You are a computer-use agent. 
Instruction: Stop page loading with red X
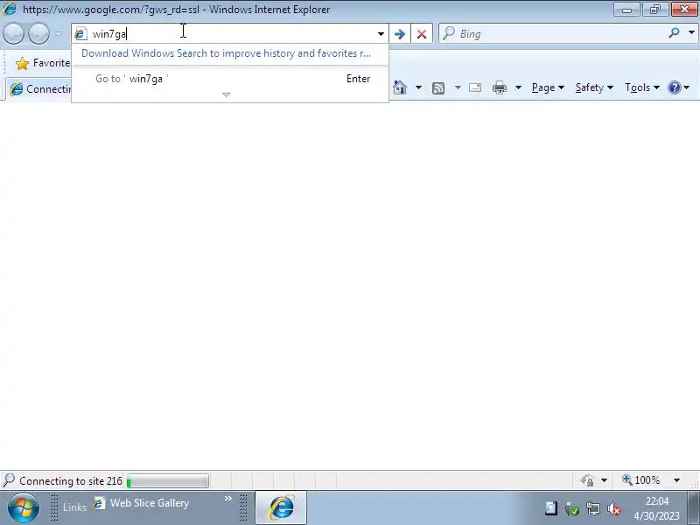coord(422,34)
